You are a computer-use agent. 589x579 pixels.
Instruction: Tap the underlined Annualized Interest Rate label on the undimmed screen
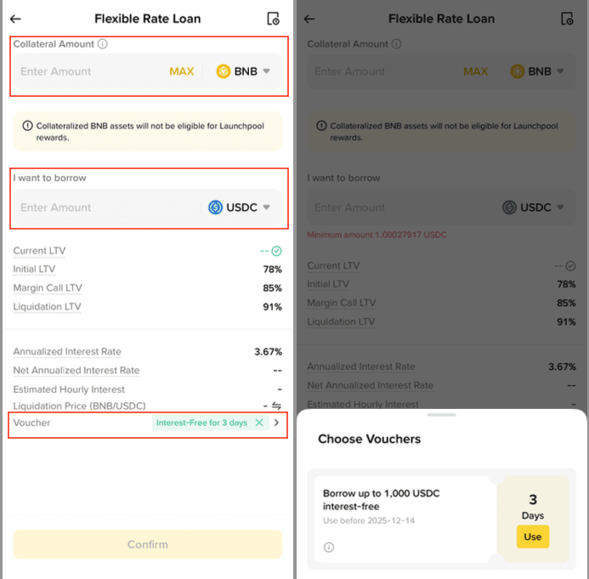[67, 352]
